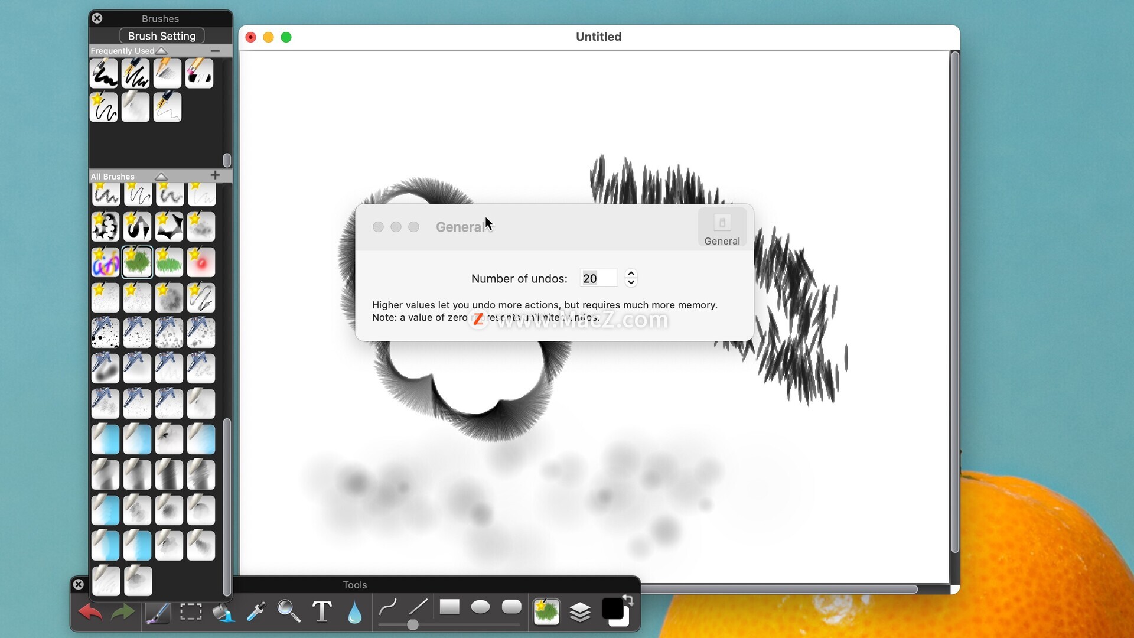Select the dashed rectangle selection tool

click(191, 611)
